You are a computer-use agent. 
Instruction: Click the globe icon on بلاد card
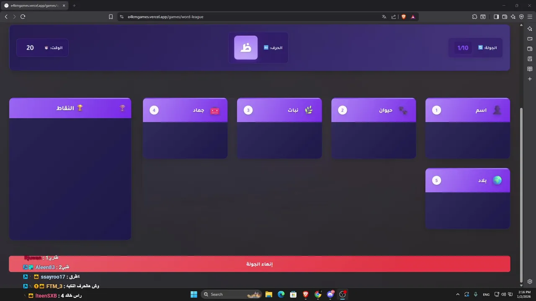click(497, 180)
